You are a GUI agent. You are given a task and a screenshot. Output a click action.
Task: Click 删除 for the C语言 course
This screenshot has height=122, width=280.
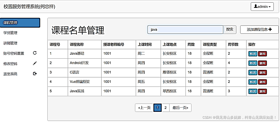click(262, 73)
